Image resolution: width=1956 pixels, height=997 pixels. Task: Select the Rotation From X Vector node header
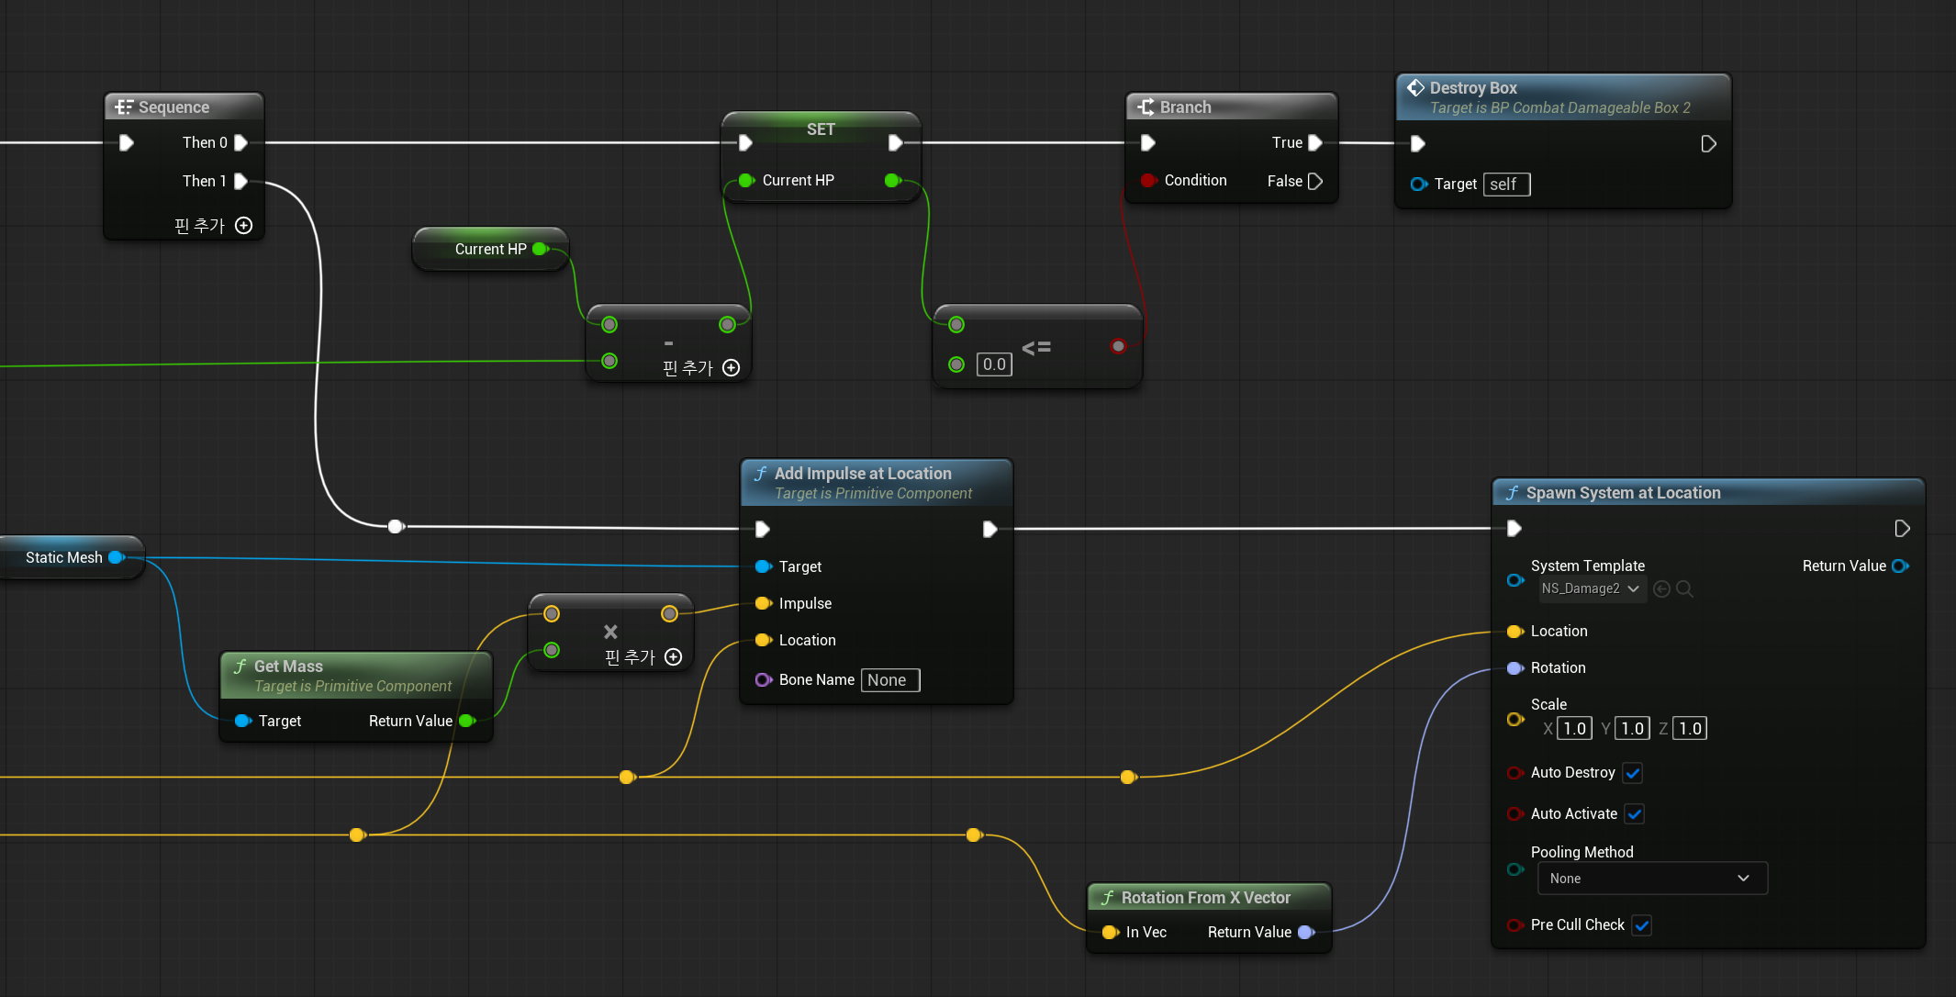[1204, 898]
